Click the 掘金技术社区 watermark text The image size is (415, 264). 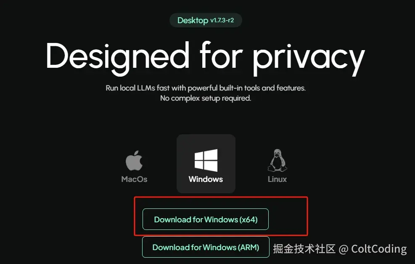(304, 249)
